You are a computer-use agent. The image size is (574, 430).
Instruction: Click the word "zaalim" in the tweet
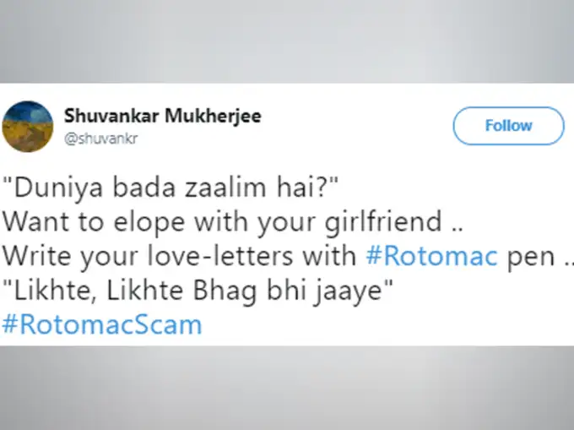225,187
